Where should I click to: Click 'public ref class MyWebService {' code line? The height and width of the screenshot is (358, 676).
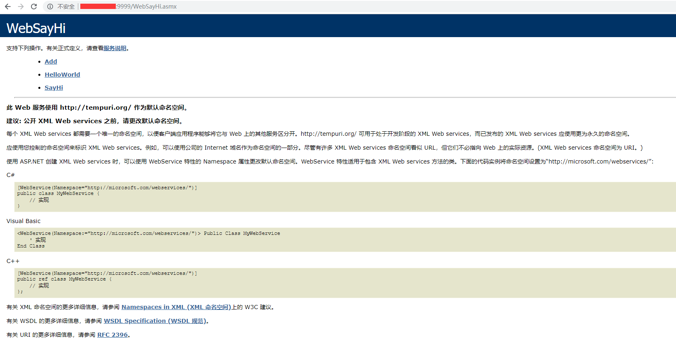(64, 279)
